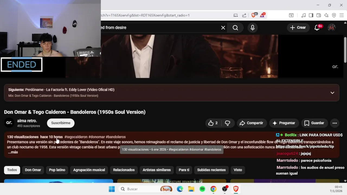The image size is (347, 195).
Task: Select the Visto chip
Action: coord(238,170)
